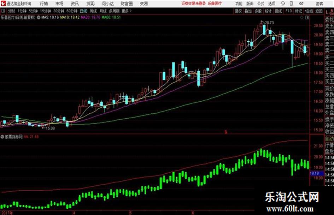334x215 pixels.
Task: Switch to 1分钟 chart period
Action: tap(22, 11)
